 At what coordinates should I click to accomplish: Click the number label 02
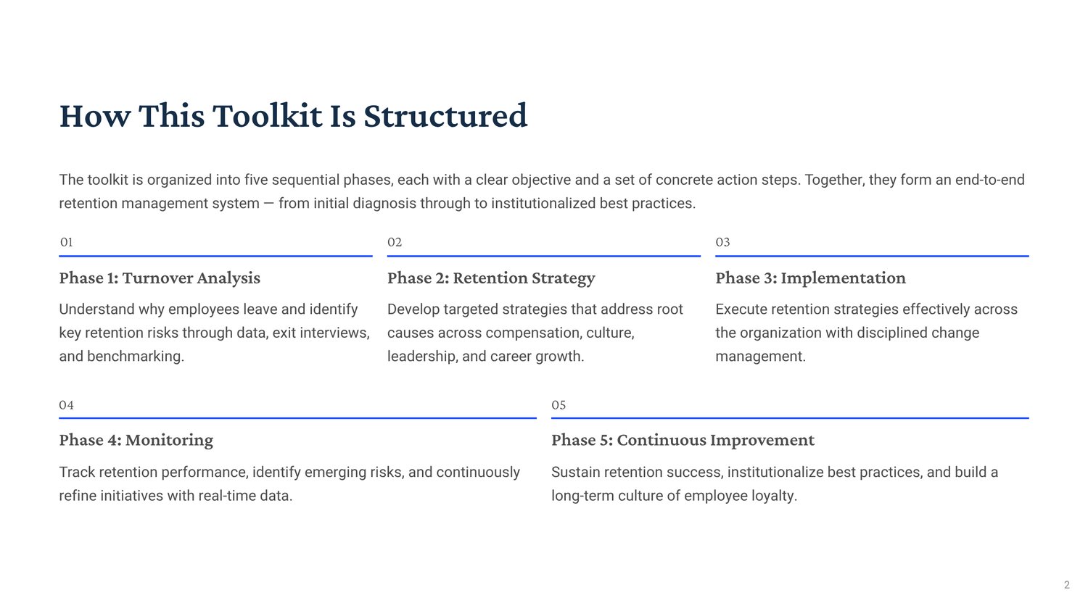coord(395,242)
